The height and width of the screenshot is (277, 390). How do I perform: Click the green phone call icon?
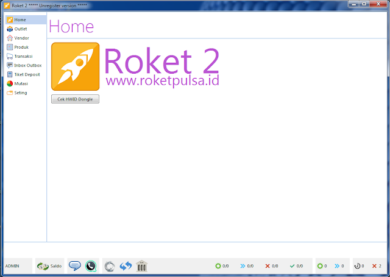(91, 266)
